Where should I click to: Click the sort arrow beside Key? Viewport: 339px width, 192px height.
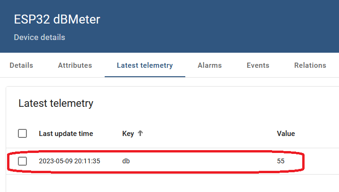pyautogui.click(x=141, y=133)
